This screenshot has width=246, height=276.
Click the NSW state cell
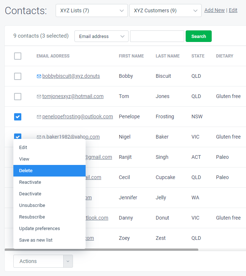[x=197, y=116]
